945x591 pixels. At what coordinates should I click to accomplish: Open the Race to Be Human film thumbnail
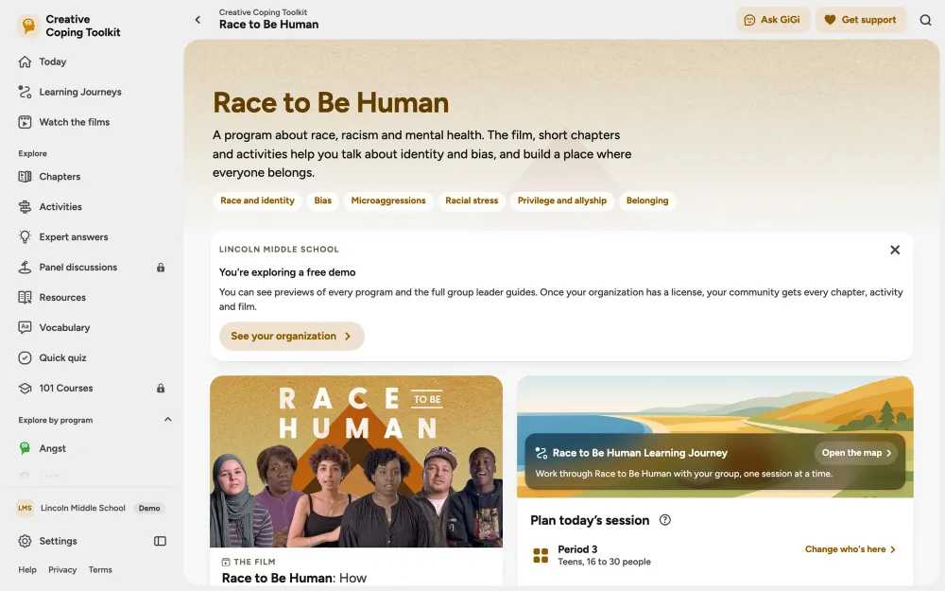tap(356, 461)
